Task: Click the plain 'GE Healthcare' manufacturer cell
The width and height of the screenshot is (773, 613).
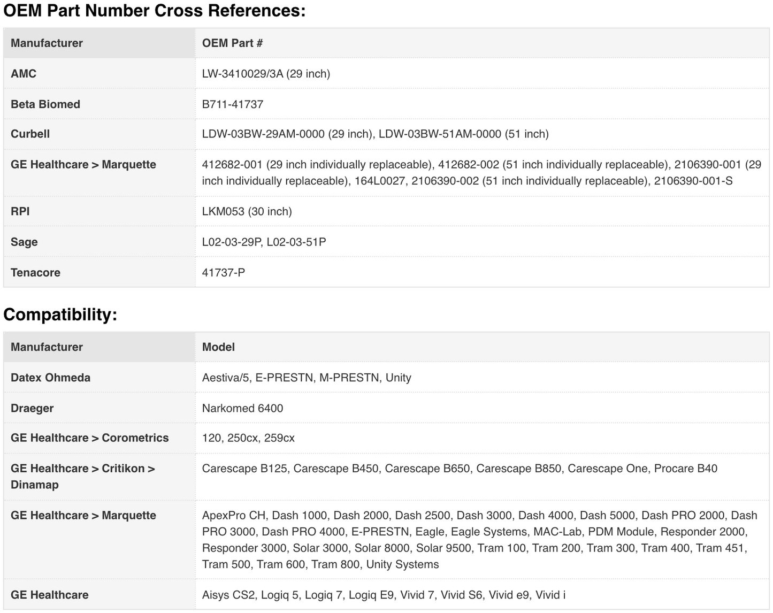Action: (100, 595)
